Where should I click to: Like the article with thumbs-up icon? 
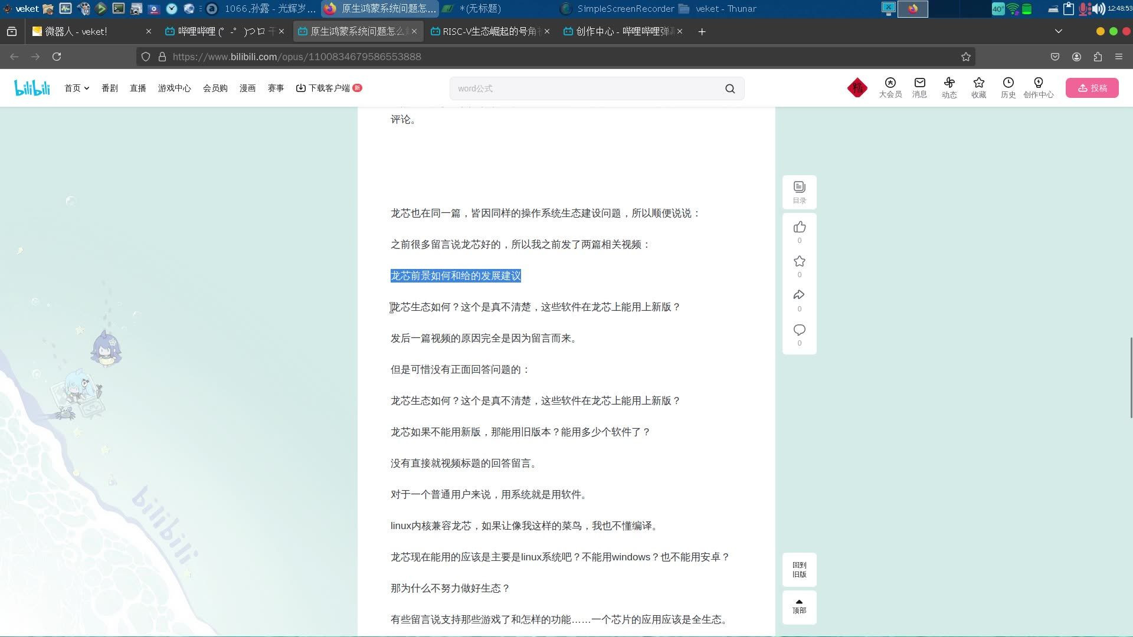pyautogui.click(x=799, y=227)
